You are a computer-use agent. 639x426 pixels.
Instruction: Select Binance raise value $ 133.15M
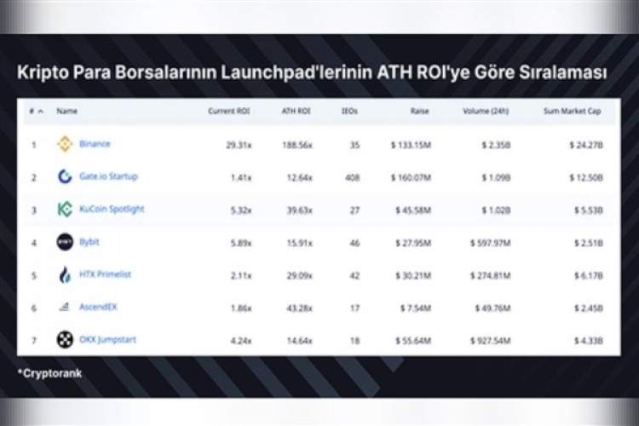[x=411, y=145]
